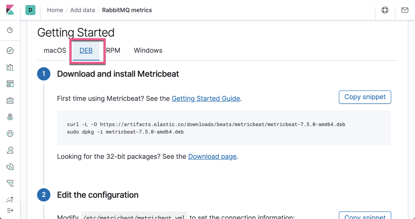The width and height of the screenshot is (415, 219).
Task: Switch to the Windows tab
Action: coord(148,51)
